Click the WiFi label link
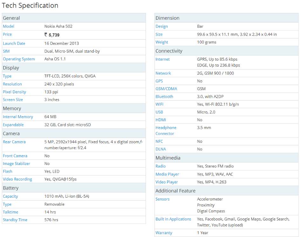Image resolution: width=302 pixels, height=237 pixels. (x=160, y=104)
